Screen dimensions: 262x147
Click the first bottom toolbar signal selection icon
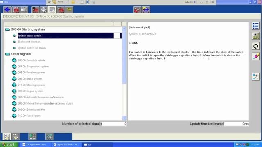(x=7, y=136)
